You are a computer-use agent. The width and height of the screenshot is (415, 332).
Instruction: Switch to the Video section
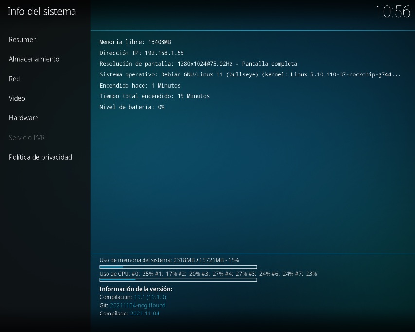pyautogui.click(x=17, y=98)
